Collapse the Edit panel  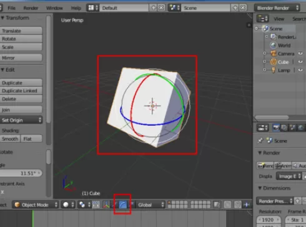2,70
